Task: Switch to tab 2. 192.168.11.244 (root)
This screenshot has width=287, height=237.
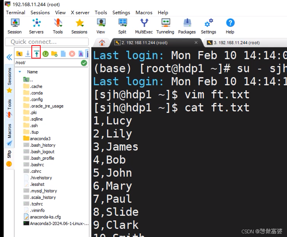Action: tap(145, 43)
